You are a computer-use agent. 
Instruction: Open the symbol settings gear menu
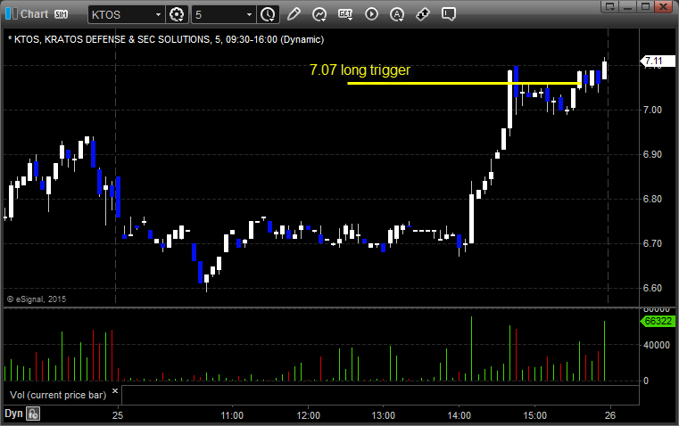(x=177, y=14)
